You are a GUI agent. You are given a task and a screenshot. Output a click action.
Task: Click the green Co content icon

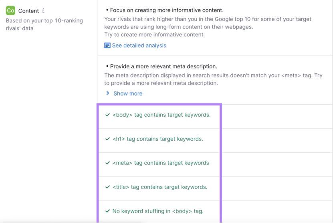coord(10,11)
